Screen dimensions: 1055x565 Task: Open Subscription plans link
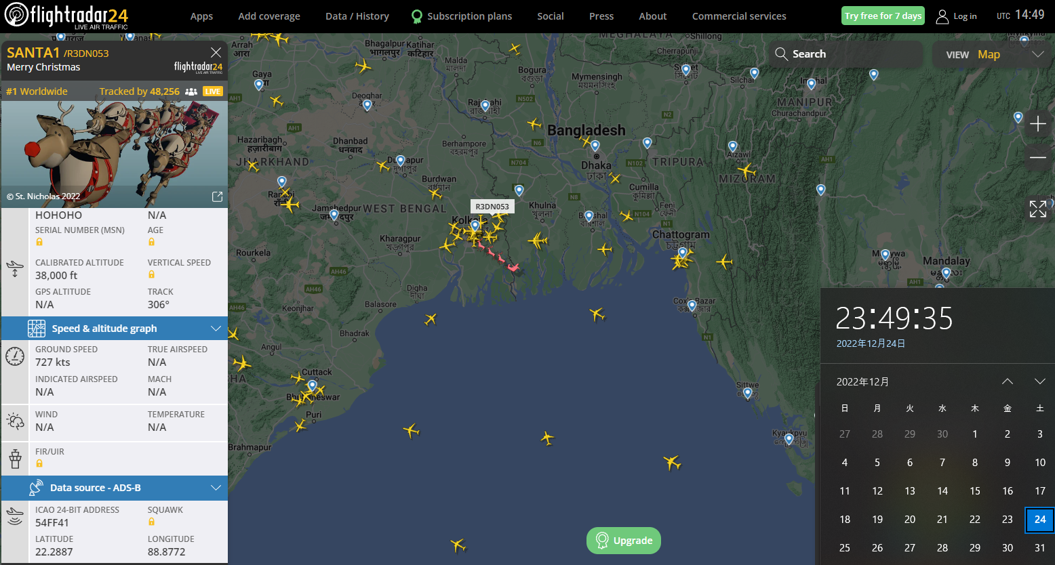point(469,16)
